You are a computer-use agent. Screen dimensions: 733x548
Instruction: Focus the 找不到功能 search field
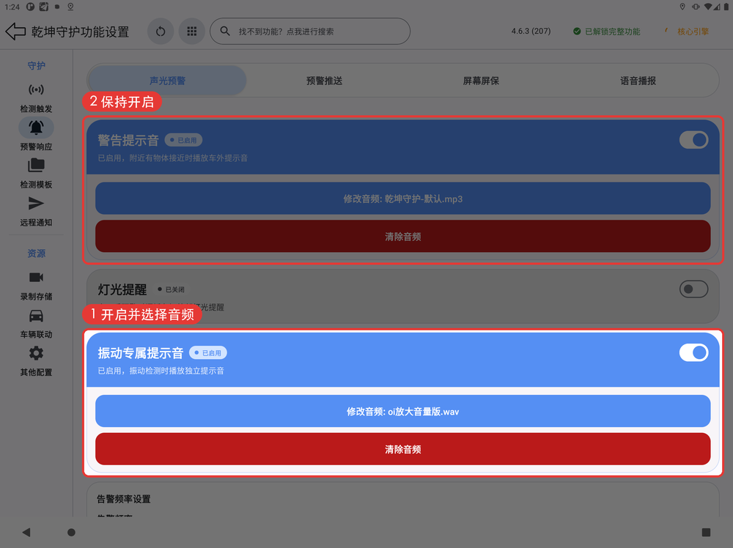pyautogui.click(x=310, y=32)
